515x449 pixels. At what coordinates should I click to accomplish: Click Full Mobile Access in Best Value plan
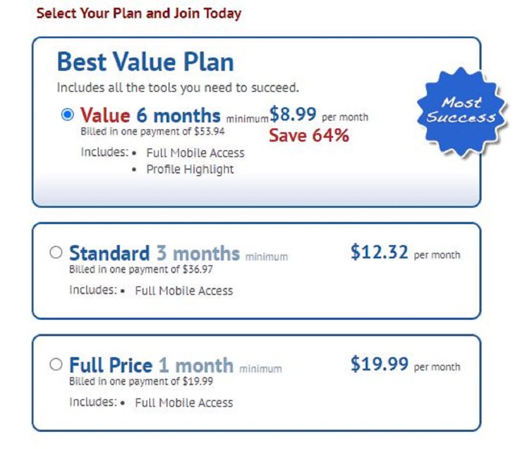[196, 153]
